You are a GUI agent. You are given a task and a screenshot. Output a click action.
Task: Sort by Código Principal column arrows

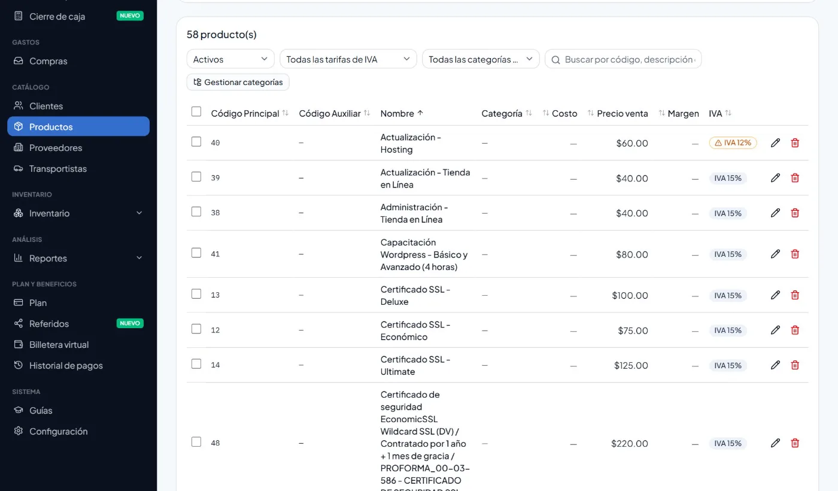286,113
